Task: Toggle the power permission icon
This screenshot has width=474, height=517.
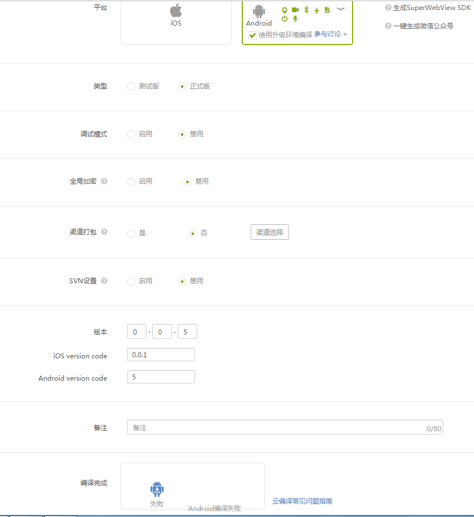Action: point(284,19)
